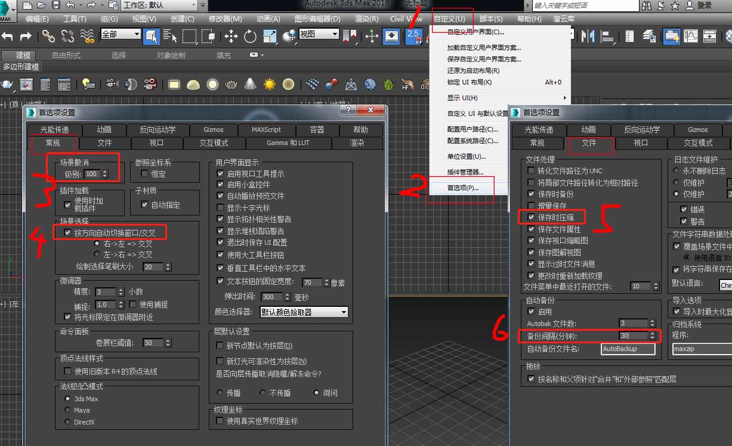The height and width of the screenshot is (446, 732).
Task: Click the teapot render icon
Action: 7,84
